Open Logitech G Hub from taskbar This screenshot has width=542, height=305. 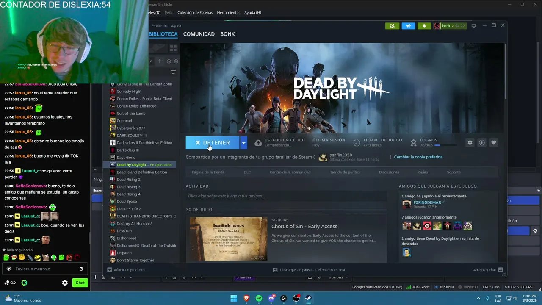[x=284, y=298]
